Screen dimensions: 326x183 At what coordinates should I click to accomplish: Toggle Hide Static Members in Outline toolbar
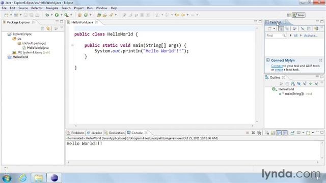tap(305, 83)
